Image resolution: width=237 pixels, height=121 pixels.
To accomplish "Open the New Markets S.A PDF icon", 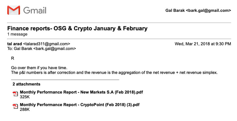I will coord(15,94).
